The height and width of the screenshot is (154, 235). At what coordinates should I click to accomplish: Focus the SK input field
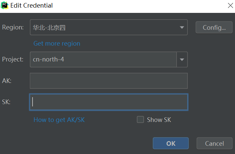(x=109, y=102)
